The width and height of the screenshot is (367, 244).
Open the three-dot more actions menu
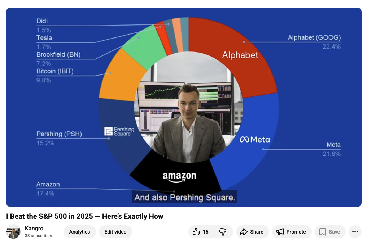[x=355, y=232]
